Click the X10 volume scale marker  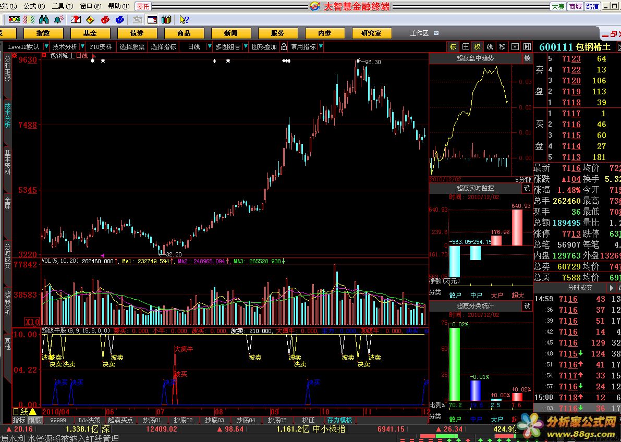click(32, 321)
